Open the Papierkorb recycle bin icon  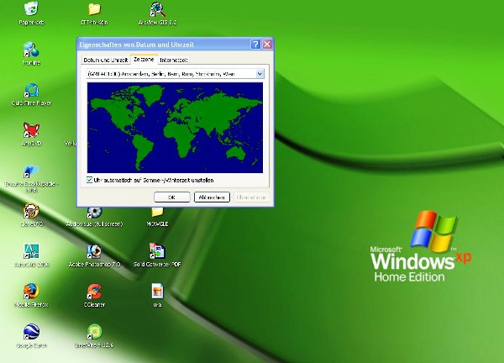[x=31, y=8]
